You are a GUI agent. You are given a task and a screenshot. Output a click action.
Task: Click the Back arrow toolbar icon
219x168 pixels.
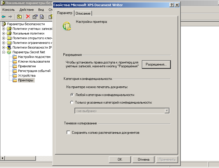click(x=4, y=17)
